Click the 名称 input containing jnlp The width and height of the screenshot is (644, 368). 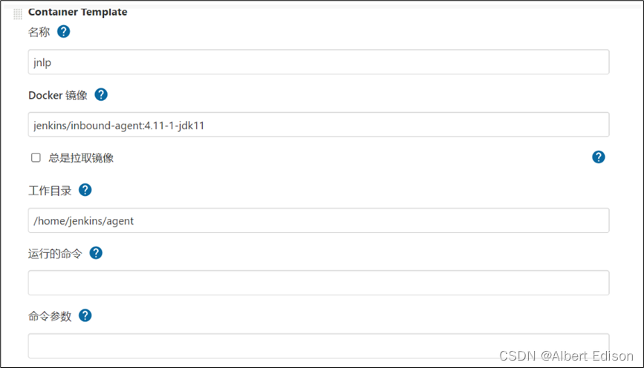coord(318,62)
